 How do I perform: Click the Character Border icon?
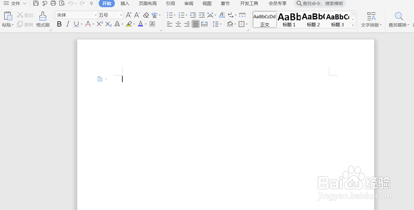click(x=152, y=24)
